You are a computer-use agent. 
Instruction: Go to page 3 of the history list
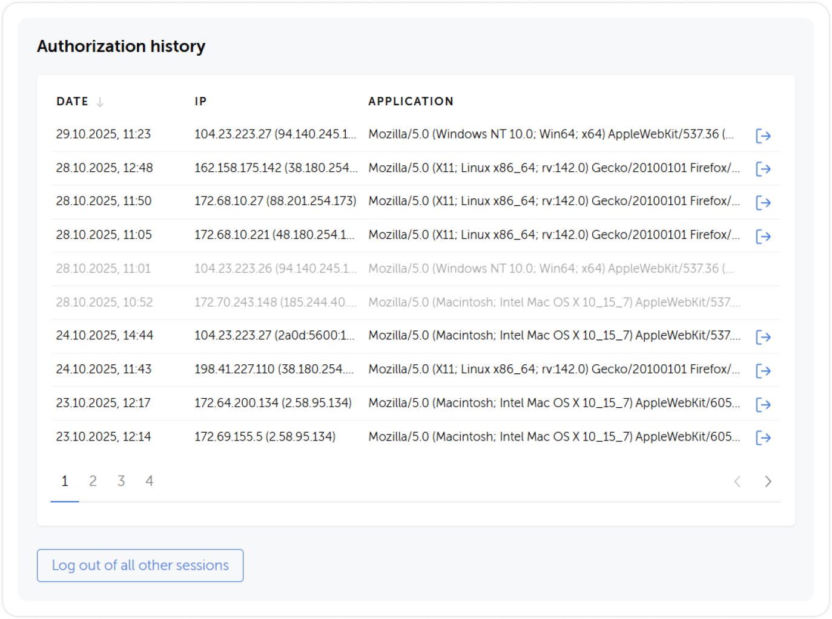(x=121, y=480)
